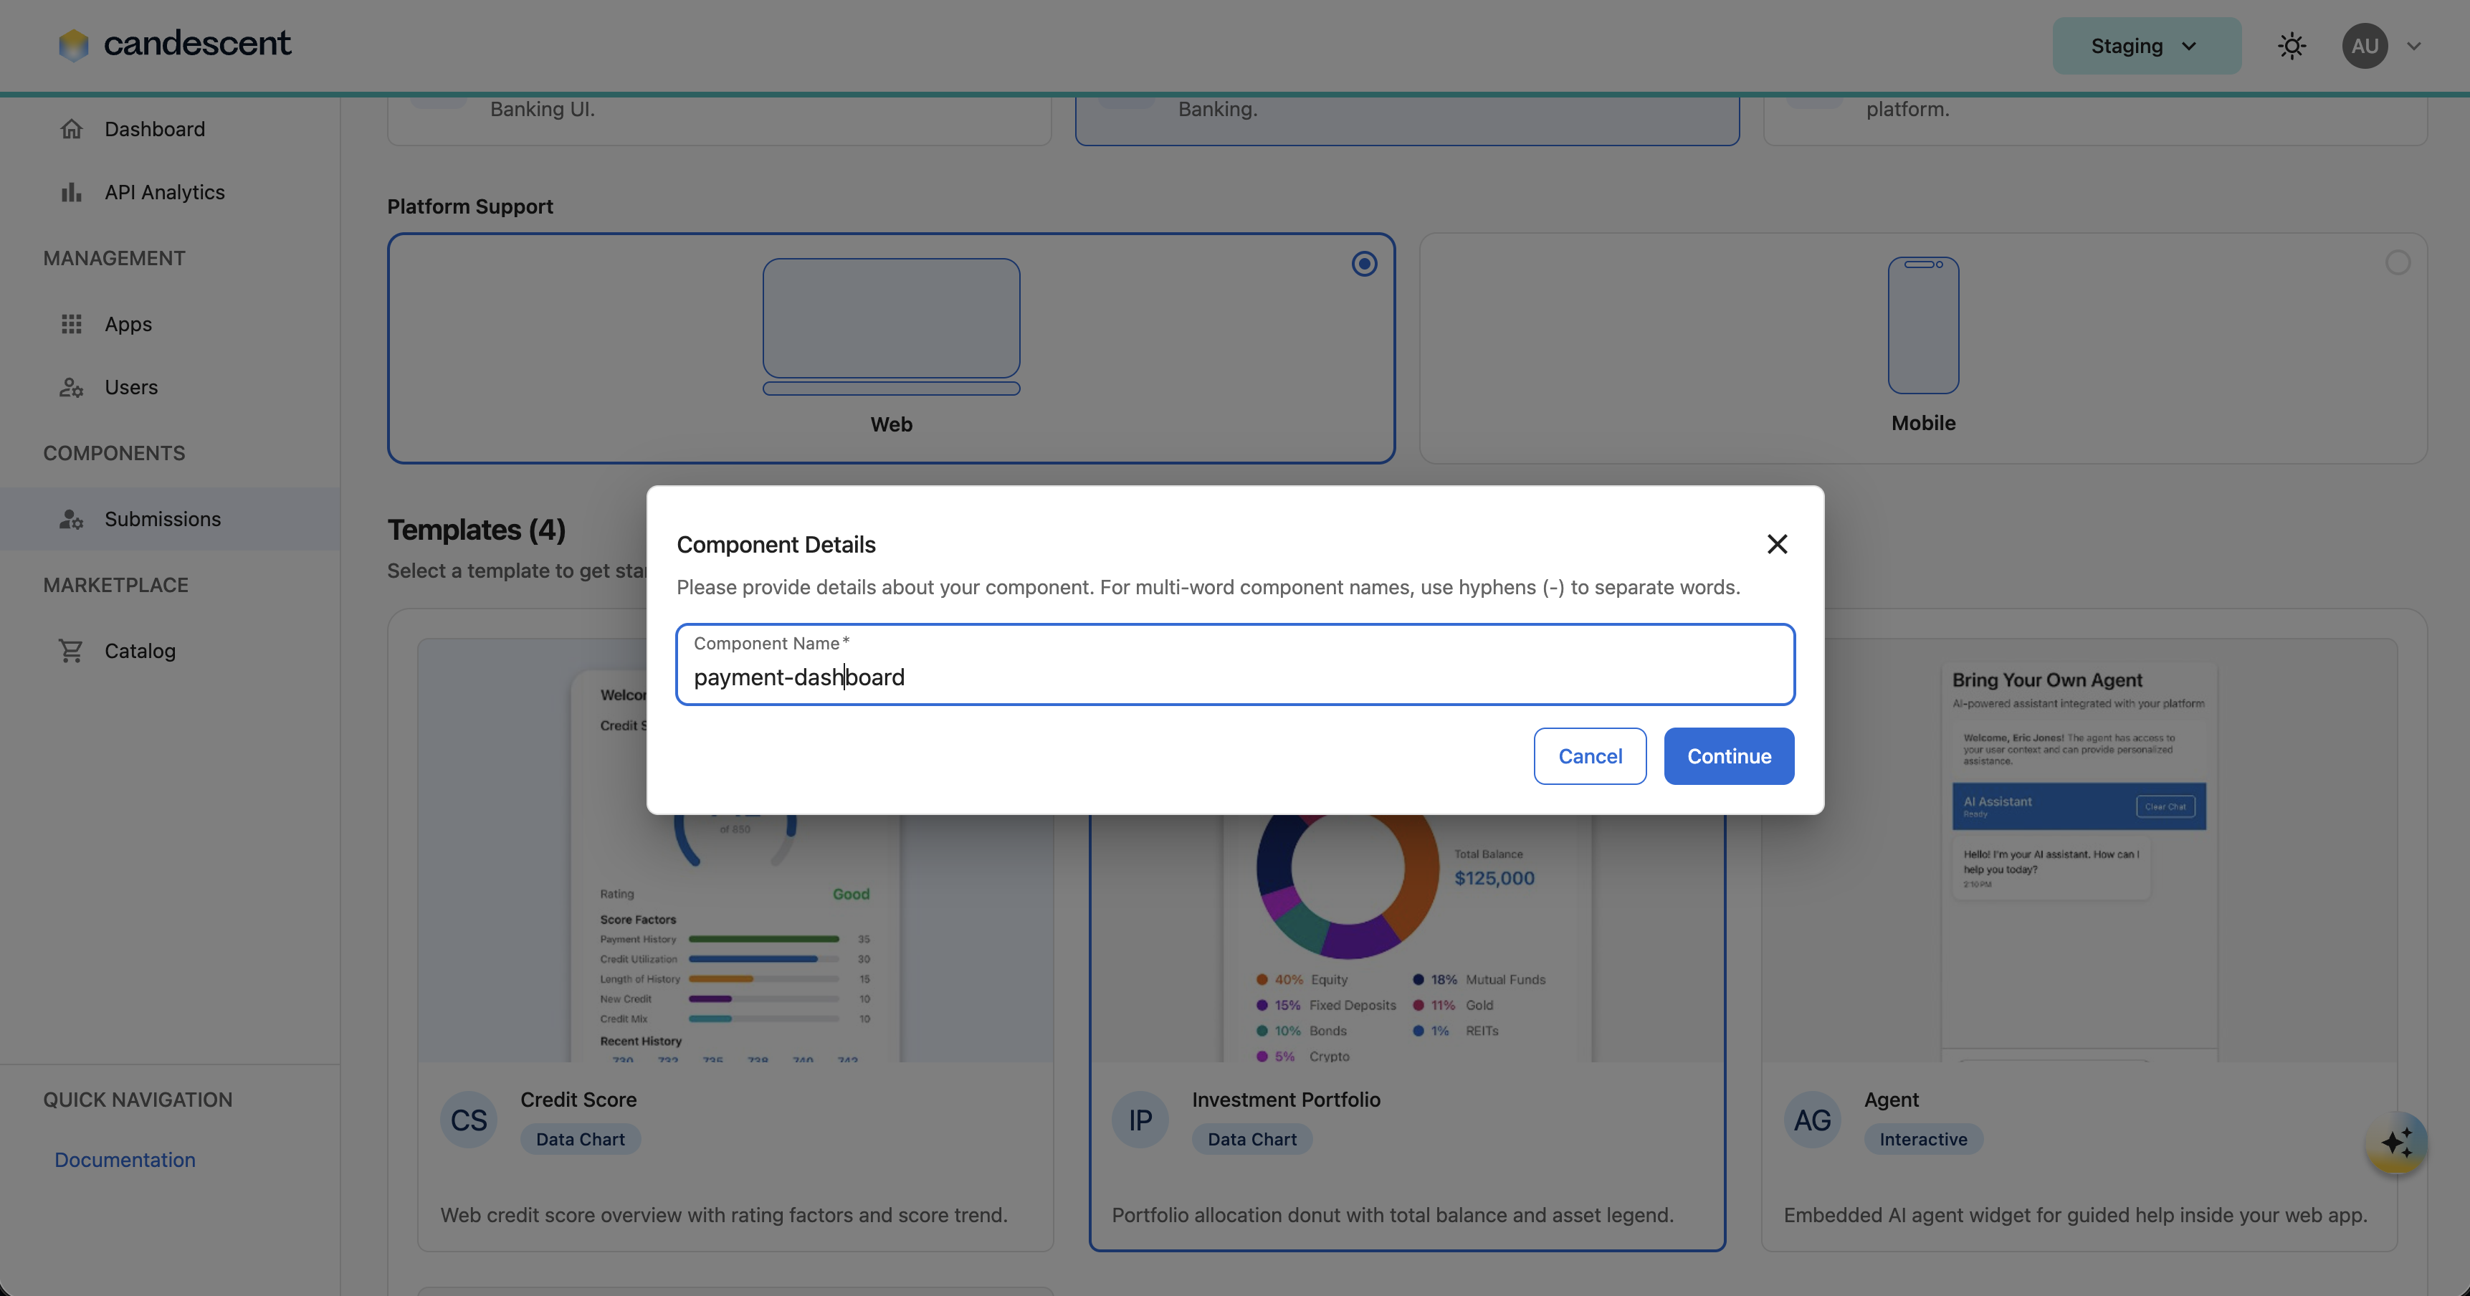Image resolution: width=2470 pixels, height=1296 pixels.
Task: Click the API Analytics bar chart icon
Action: pyautogui.click(x=72, y=191)
